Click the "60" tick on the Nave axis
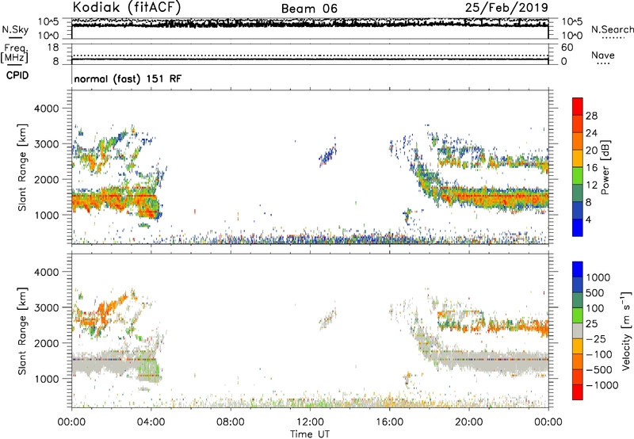 [567, 48]
